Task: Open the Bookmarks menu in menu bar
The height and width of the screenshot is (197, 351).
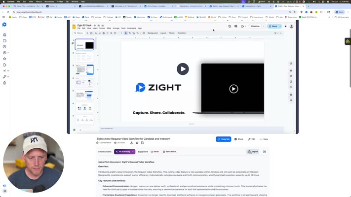Action: (x=49, y=1)
